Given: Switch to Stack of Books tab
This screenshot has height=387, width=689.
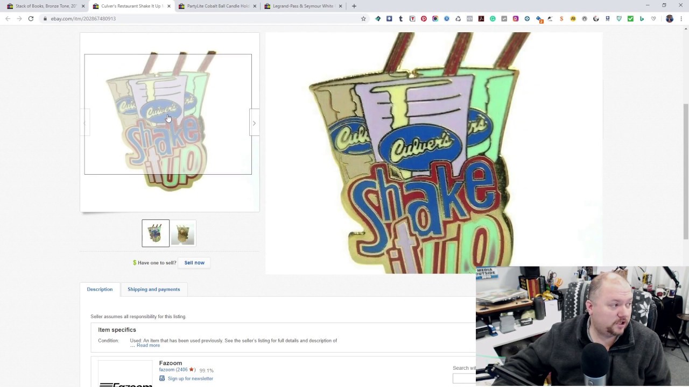Looking at the screenshot, I should [x=46, y=6].
